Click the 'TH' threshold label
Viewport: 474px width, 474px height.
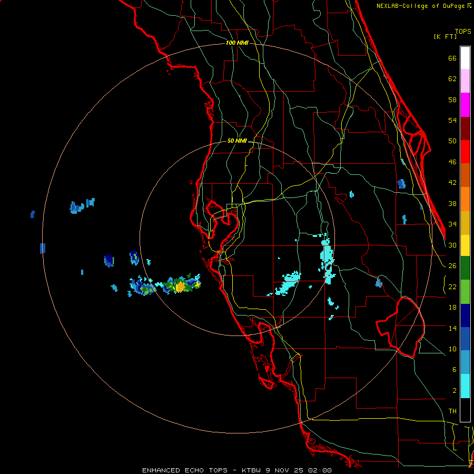pyautogui.click(x=452, y=411)
